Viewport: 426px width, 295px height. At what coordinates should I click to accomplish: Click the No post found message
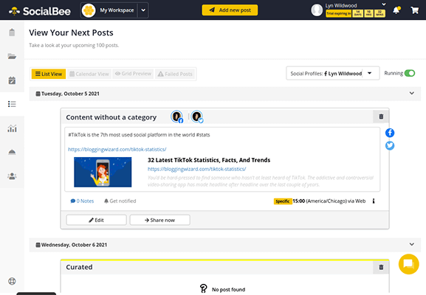pyautogui.click(x=228, y=290)
